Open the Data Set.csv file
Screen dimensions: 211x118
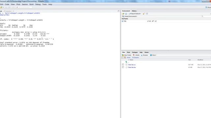132,65
